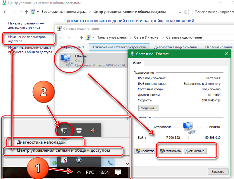Open the Action Center notification icon
The width and height of the screenshot is (234, 179).
click(x=118, y=172)
